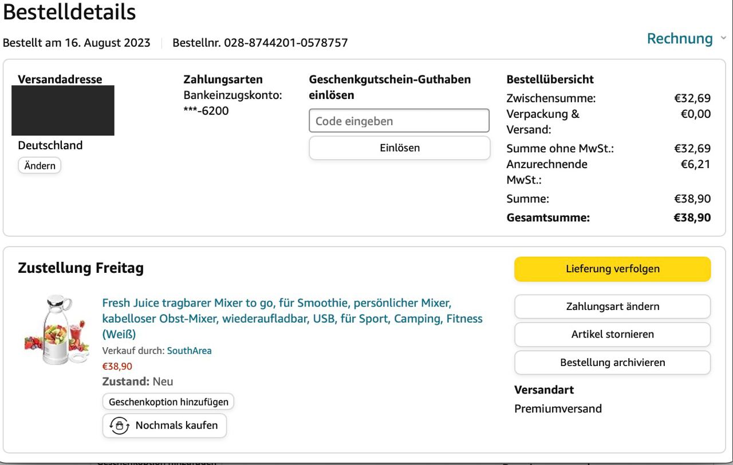
Task: Cancel the item via Artikel stornieren
Action: pyautogui.click(x=612, y=335)
